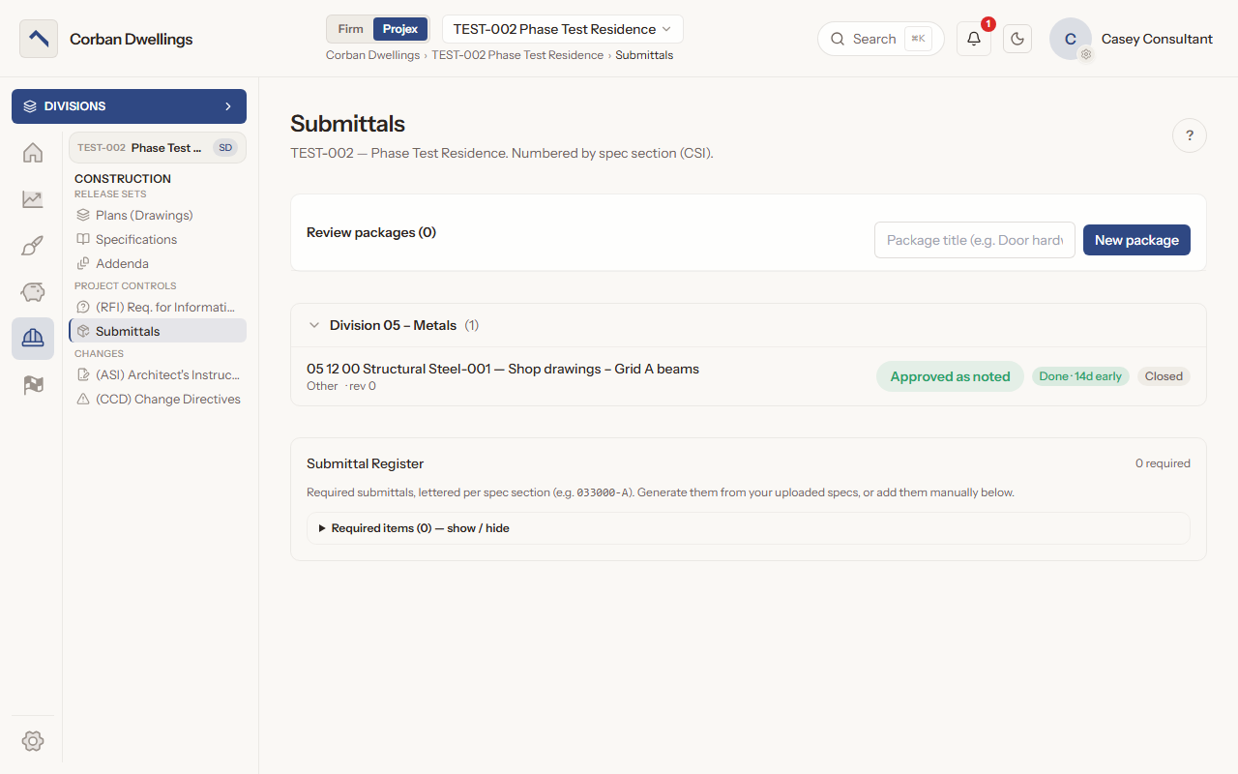Open the Search box
Screen dimensions: 1238x774
point(880,39)
